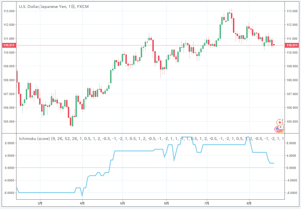Viewport: 301px width, 209px height.
Task: Click the 6月 label on the time axis
Action: (167, 203)
